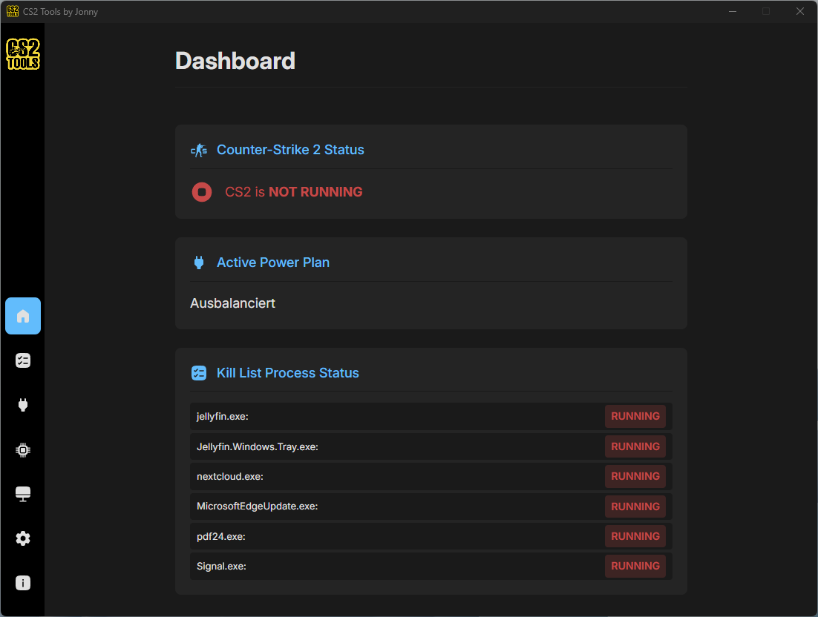Select the Dashboard home icon in sidebar
The width and height of the screenshot is (818, 617).
pos(22,316)
